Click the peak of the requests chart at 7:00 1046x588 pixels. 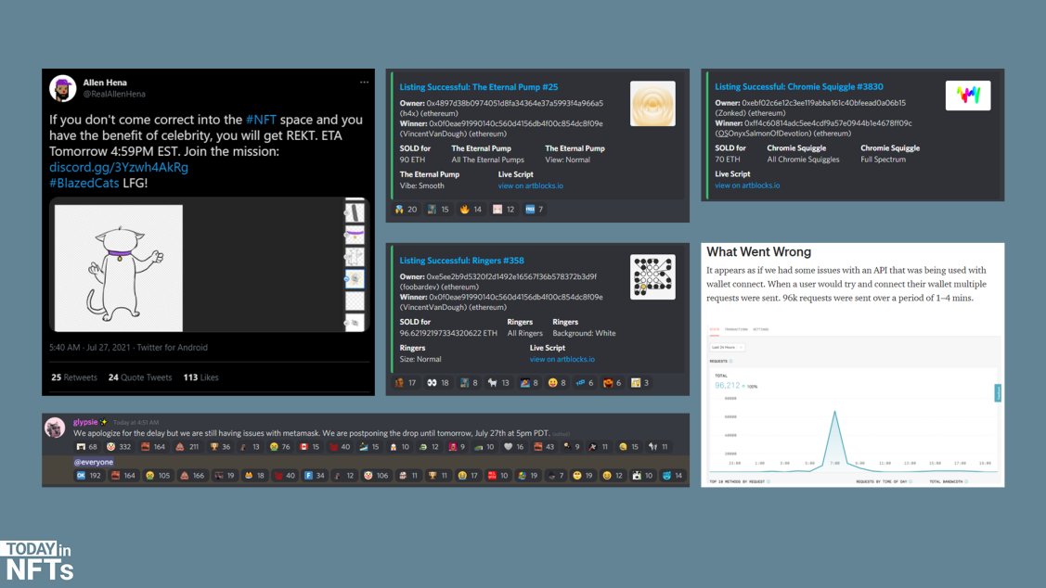[834, 412]
